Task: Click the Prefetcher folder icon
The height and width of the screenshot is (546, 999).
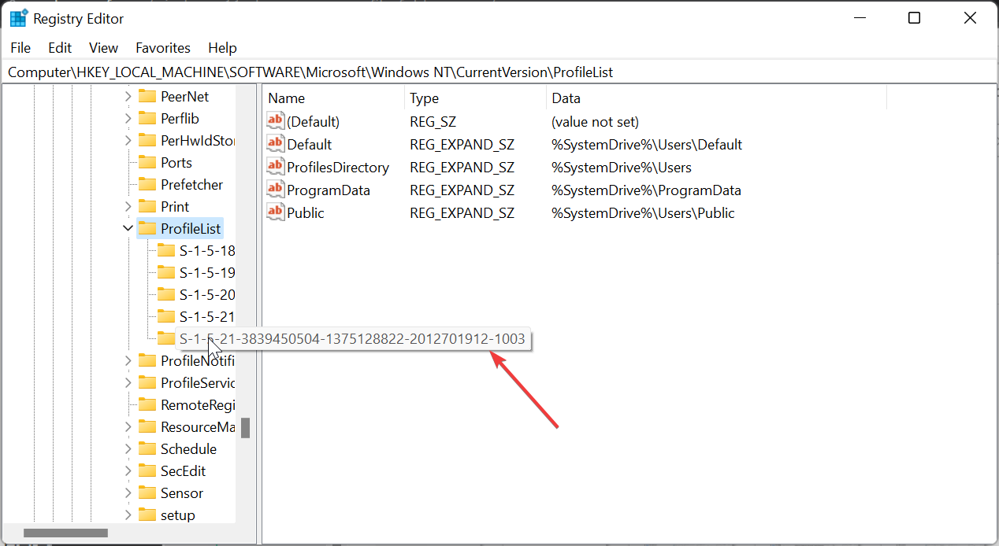Action: coord(147,184)
